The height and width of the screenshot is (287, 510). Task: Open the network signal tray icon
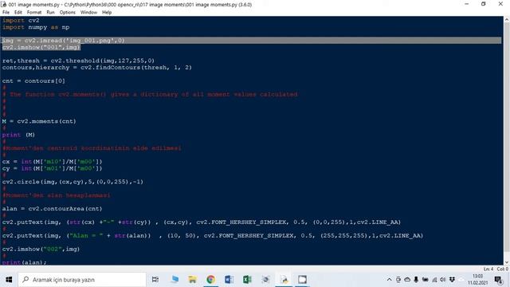[x=434, y=280]
